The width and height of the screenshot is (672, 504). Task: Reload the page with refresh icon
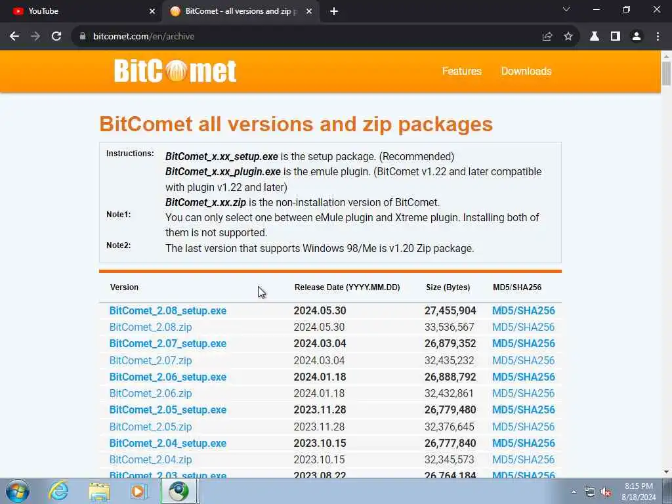[56, 37]
